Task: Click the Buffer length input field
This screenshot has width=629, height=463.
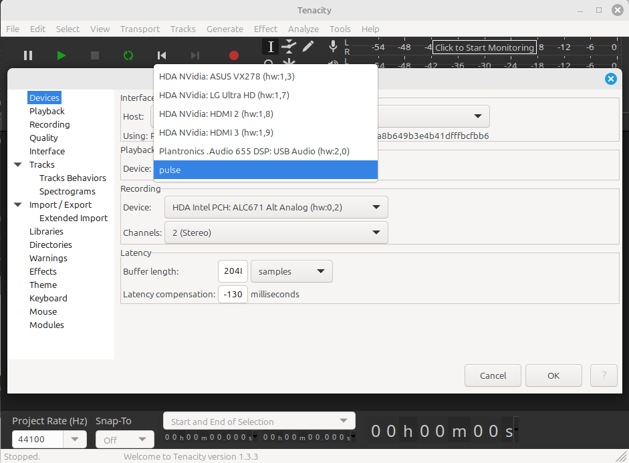Action: pyautogui.click(x=233, y=271)
